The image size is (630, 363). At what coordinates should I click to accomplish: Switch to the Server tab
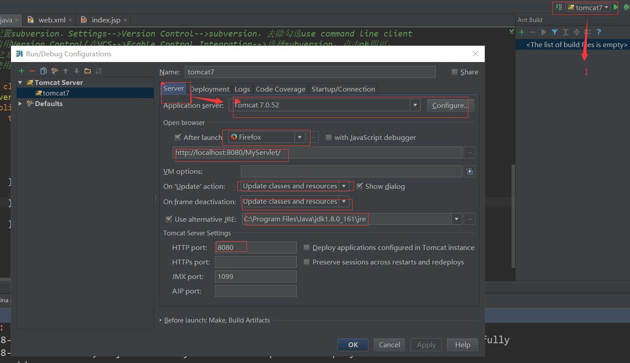tap(173, 88)
